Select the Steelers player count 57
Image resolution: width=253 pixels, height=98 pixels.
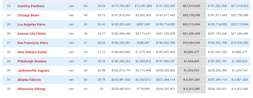click(86, 61)
